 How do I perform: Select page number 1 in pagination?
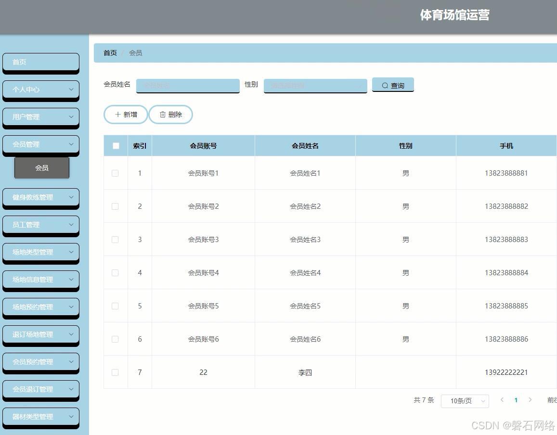tap(516, 400)
